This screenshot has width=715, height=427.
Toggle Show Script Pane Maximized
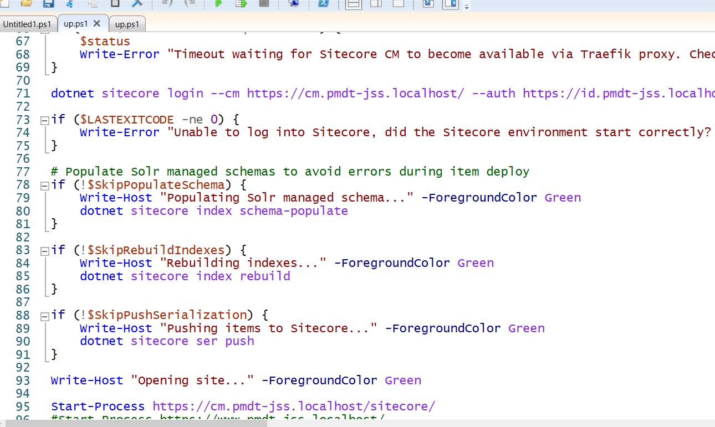point(397,4)
